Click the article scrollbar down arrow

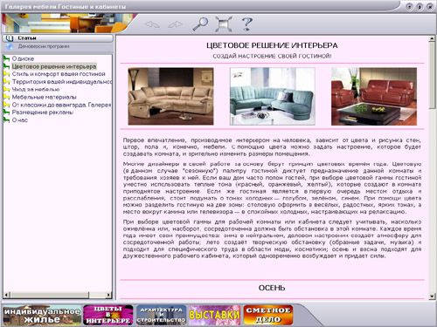click(x=432, y=296)
